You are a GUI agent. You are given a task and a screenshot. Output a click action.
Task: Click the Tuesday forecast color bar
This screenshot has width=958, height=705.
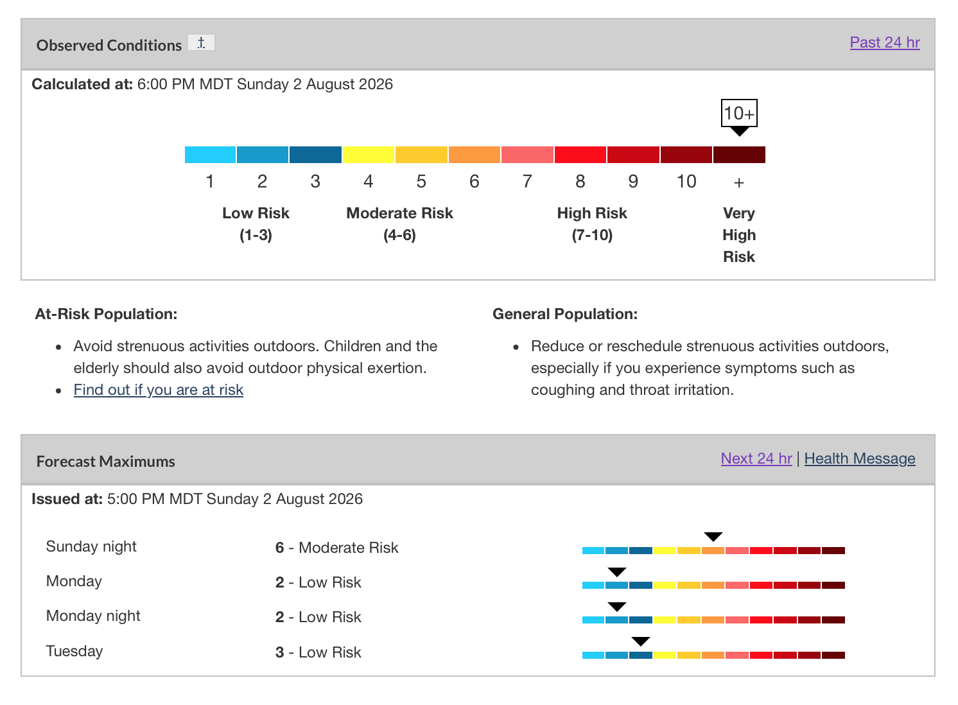click(713, 655)
